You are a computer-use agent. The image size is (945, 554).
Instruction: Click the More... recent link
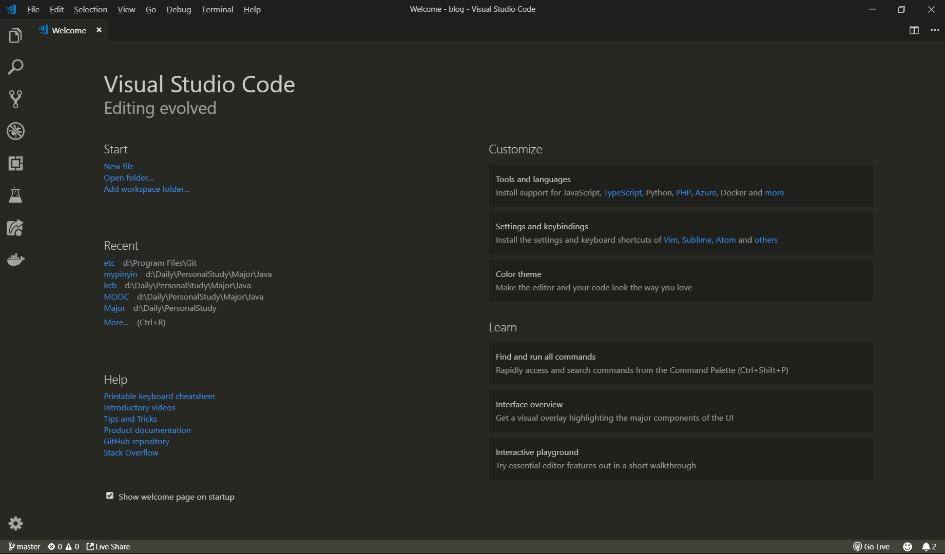click(x=116, y=322)
